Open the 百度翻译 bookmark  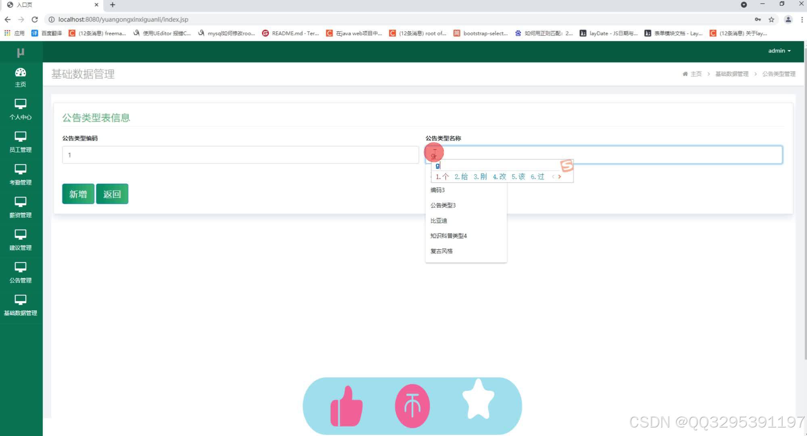(x=47, y=33)
